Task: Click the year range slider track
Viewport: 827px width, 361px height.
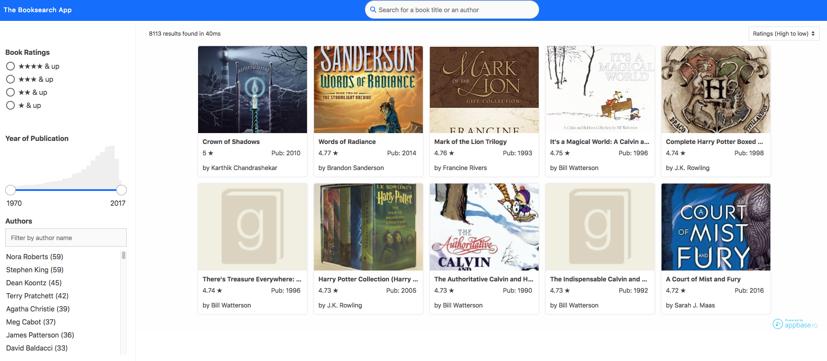Action: [x=66, y=190]
